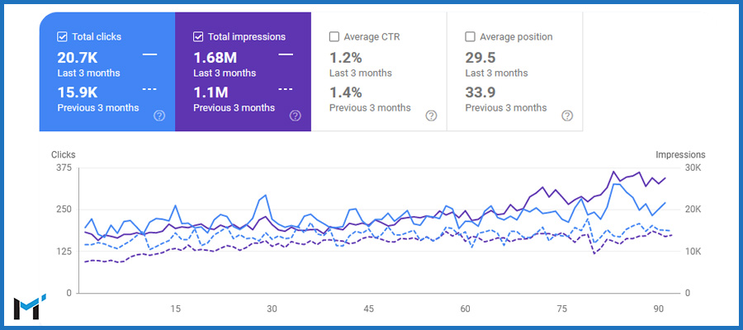
Task: Click day 15 on the x-axis
Action: tap(175, 309)
